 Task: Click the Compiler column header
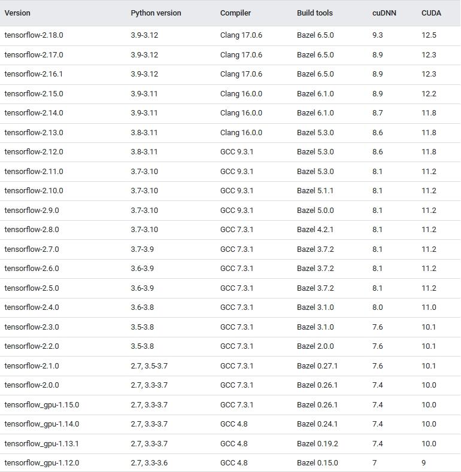tap(235, 13)
